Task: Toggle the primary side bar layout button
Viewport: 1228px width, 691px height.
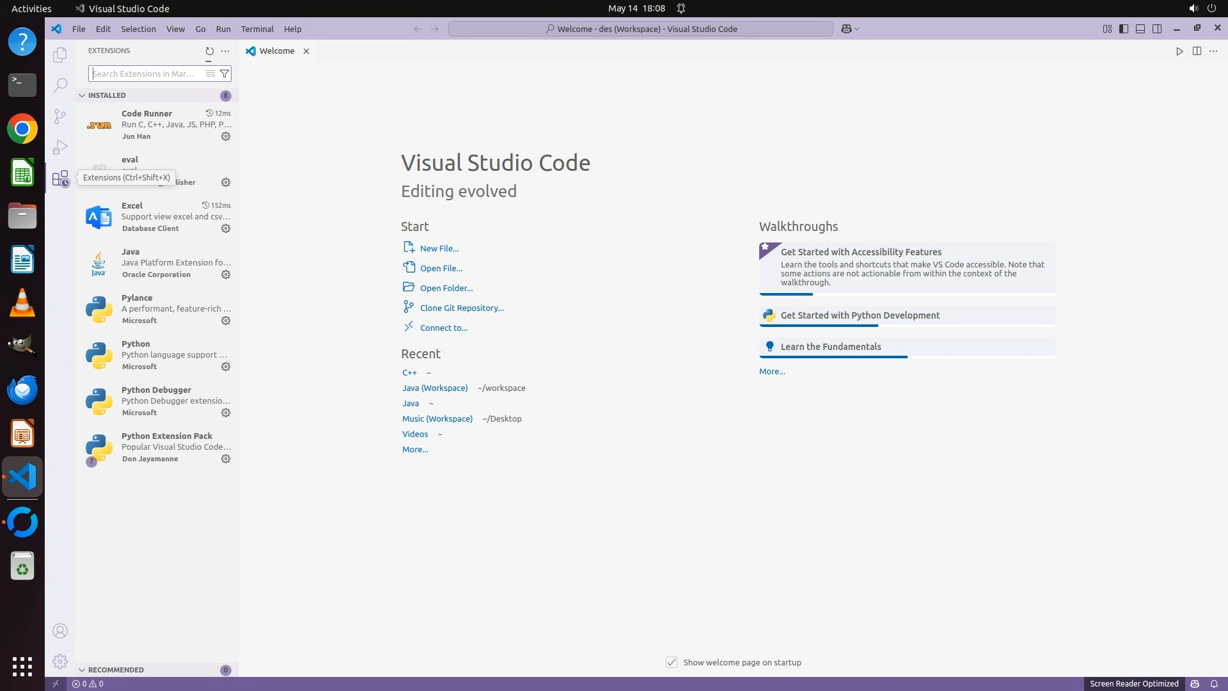Action: (1124, 29)
